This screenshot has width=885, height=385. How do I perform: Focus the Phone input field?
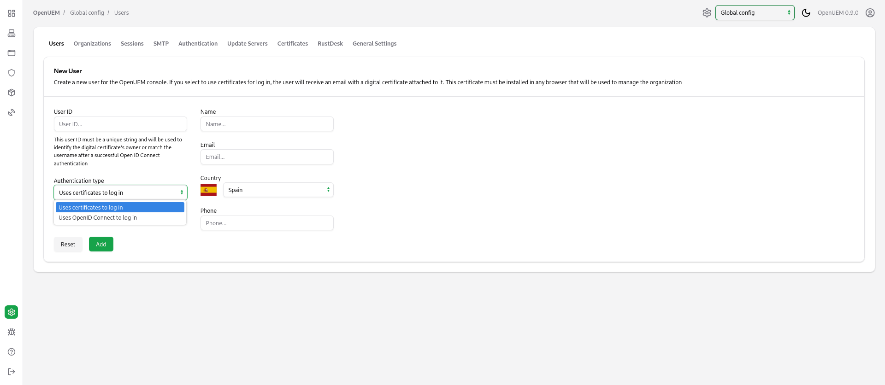click(x=267, y=223)
